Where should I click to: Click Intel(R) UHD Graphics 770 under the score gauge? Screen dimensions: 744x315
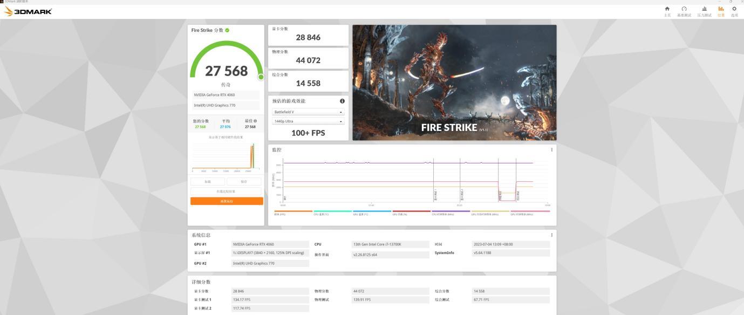226,106
